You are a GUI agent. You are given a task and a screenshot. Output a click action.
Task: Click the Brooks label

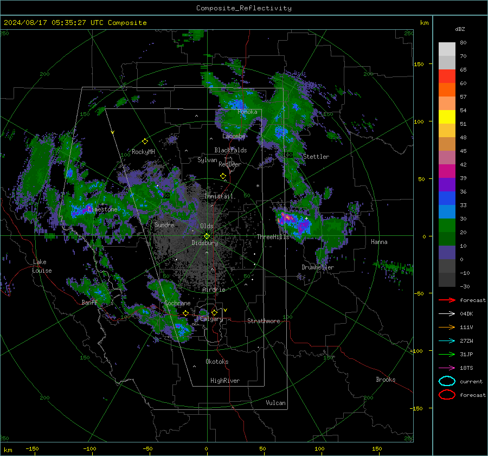[x=386, y=380]
